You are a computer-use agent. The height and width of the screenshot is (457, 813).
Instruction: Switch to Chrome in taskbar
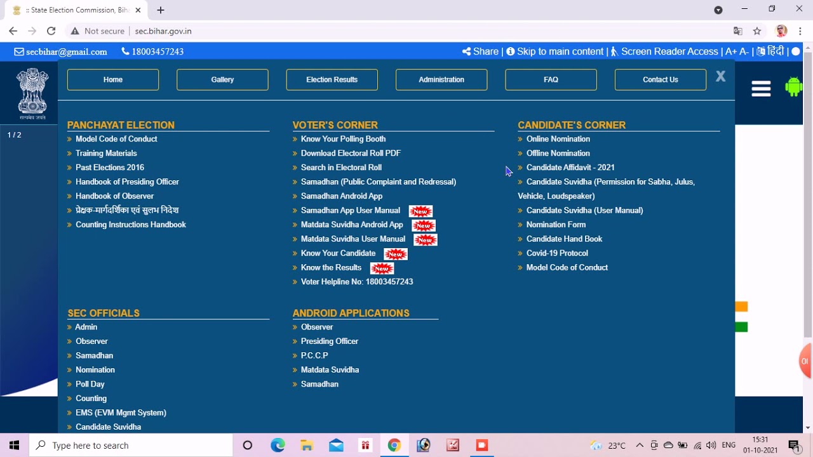coord(394,446)
